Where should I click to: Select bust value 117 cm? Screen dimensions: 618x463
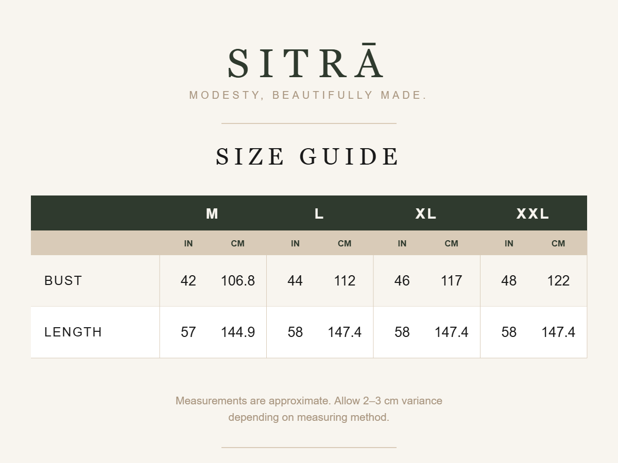tap(452, 280)
